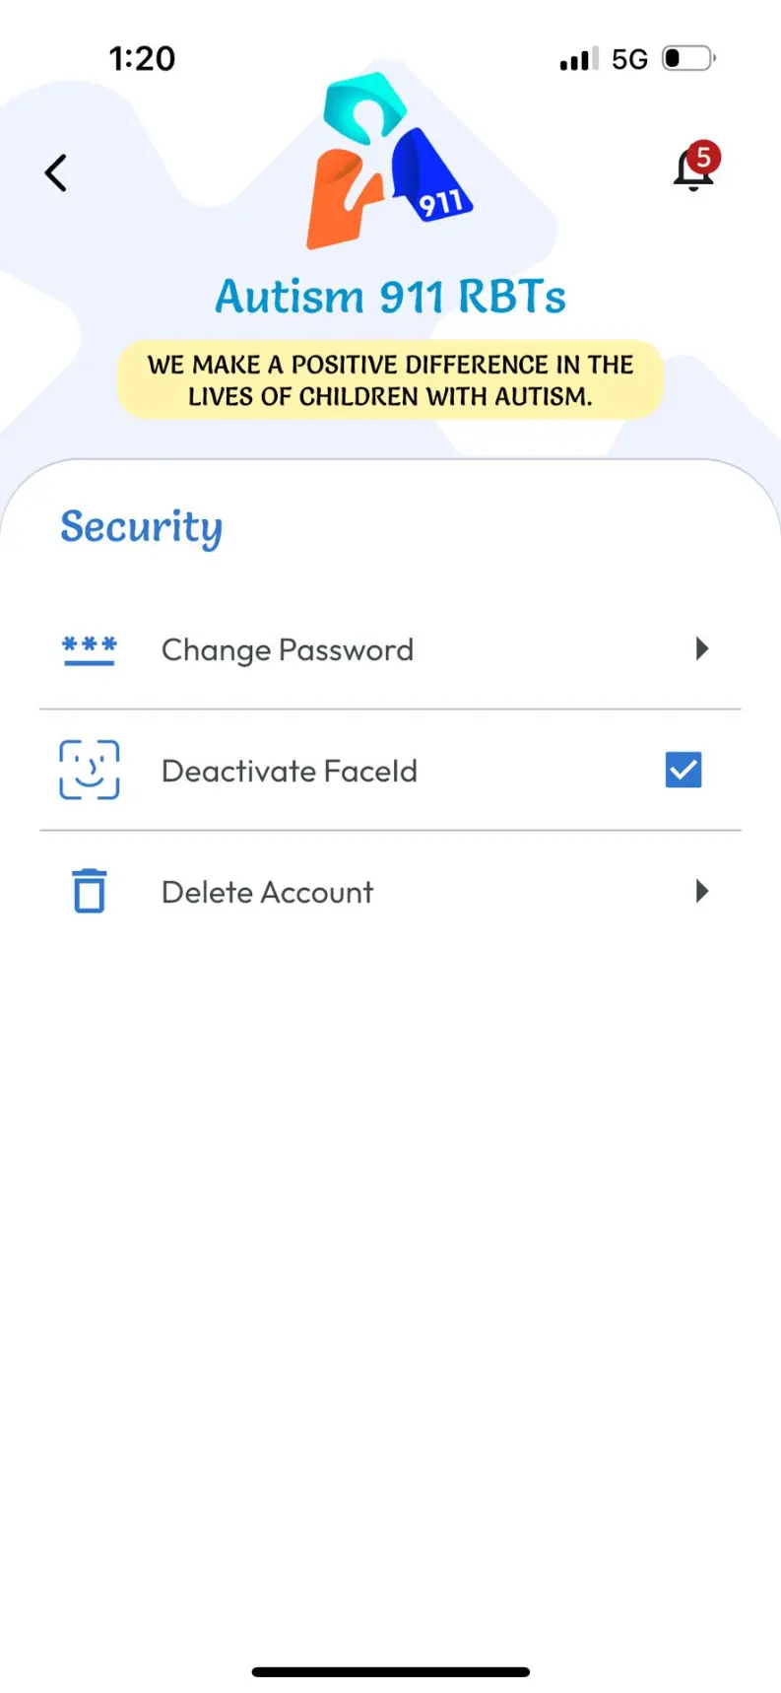Select the Delete Account menu label
This screenshot has height=1693, width=781.
coord(268,893)
